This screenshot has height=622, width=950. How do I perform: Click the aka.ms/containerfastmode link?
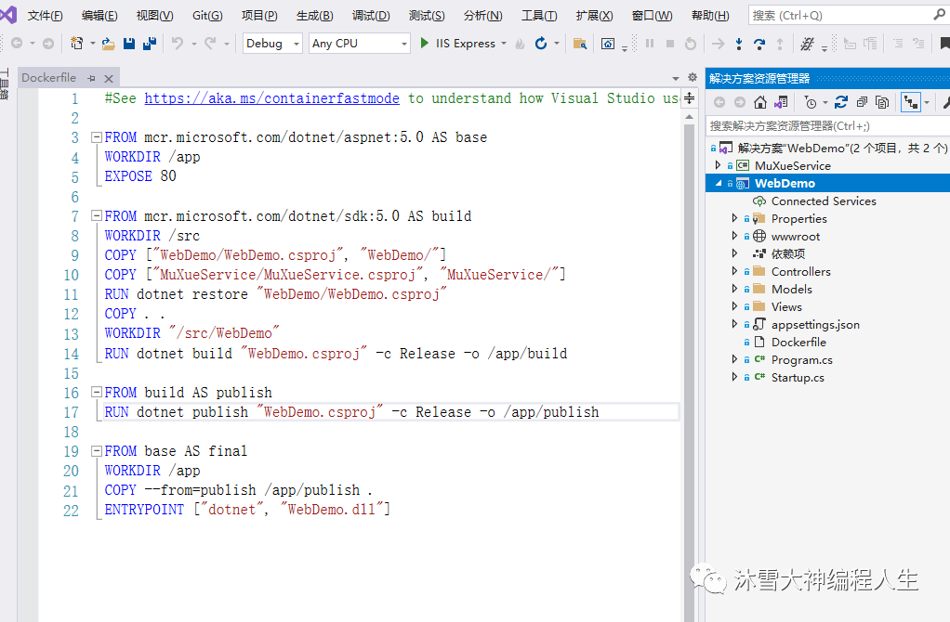(x=271, y=98)
